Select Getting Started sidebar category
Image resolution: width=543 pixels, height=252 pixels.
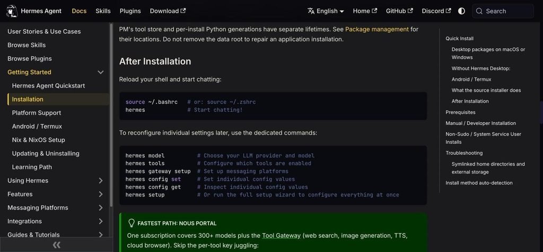[x=30, y=72]
